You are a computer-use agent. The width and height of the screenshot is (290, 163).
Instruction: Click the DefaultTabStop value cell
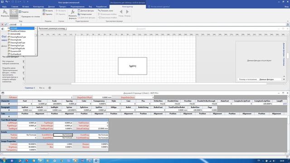click(x=99, y=129)
